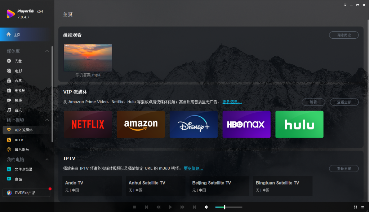Collapse the 线上视频 section chevron
This screenshot has width=369, height=212.
[x=46, y=120]
